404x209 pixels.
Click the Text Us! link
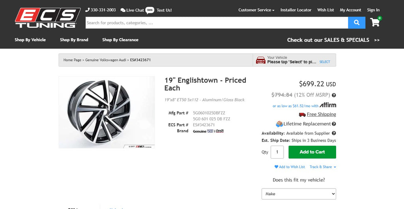pos(164,10)
